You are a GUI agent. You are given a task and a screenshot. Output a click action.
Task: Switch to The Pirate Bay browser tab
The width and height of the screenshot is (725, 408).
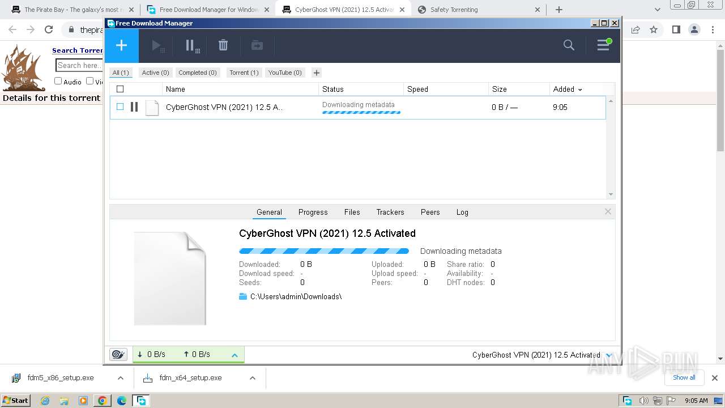click(73, 10)
